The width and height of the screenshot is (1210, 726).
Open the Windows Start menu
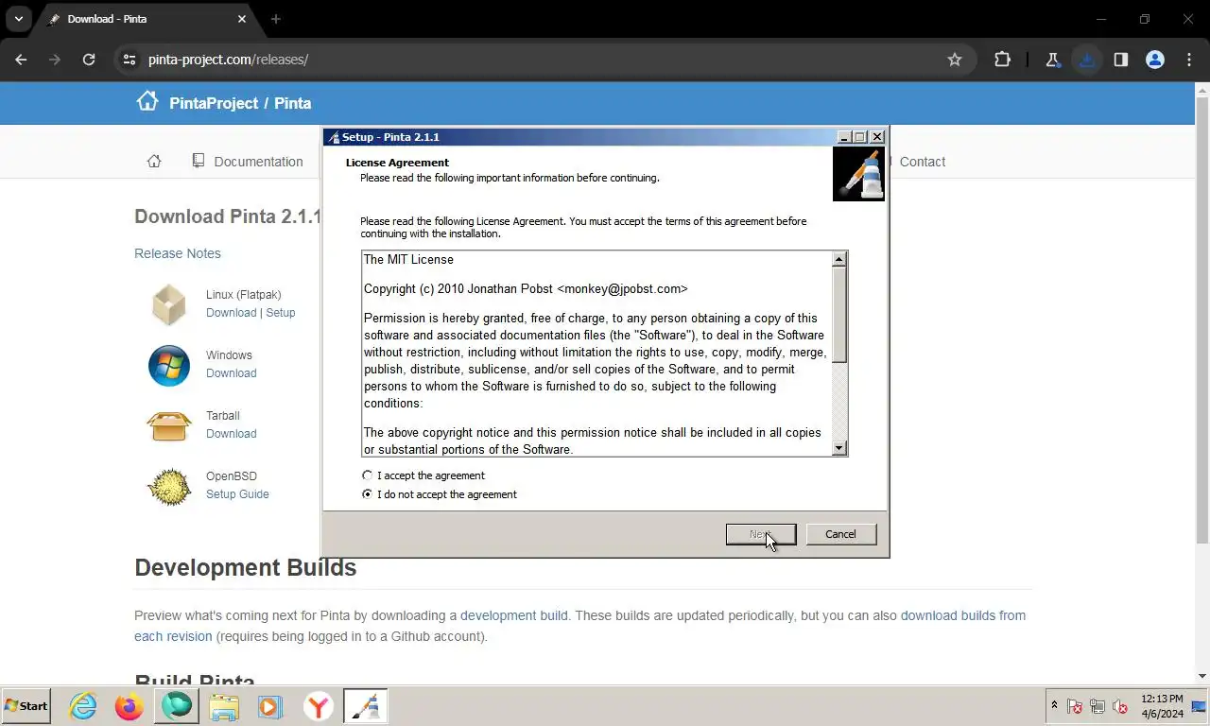pyautogui.click(x=26, y=706)
